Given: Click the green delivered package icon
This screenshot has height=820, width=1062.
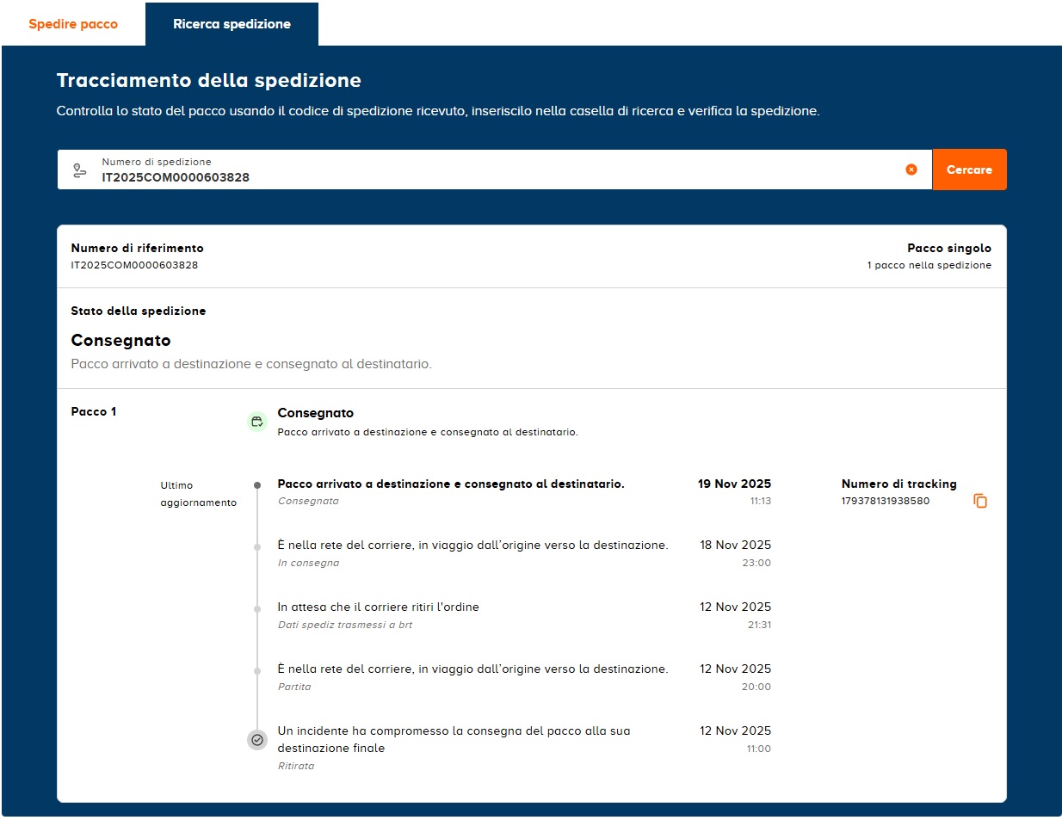Looking at the screenshot, I should [x=257, y=422].
